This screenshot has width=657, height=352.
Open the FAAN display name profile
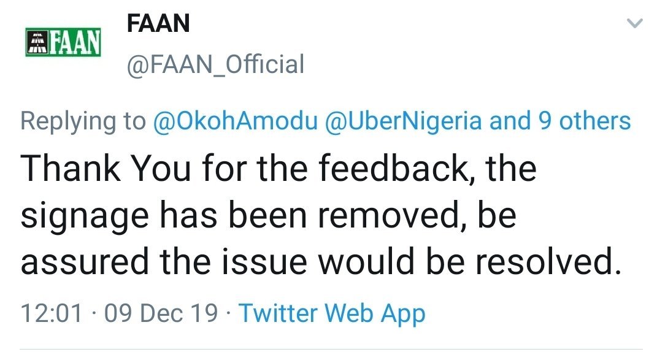click(158, 24)
